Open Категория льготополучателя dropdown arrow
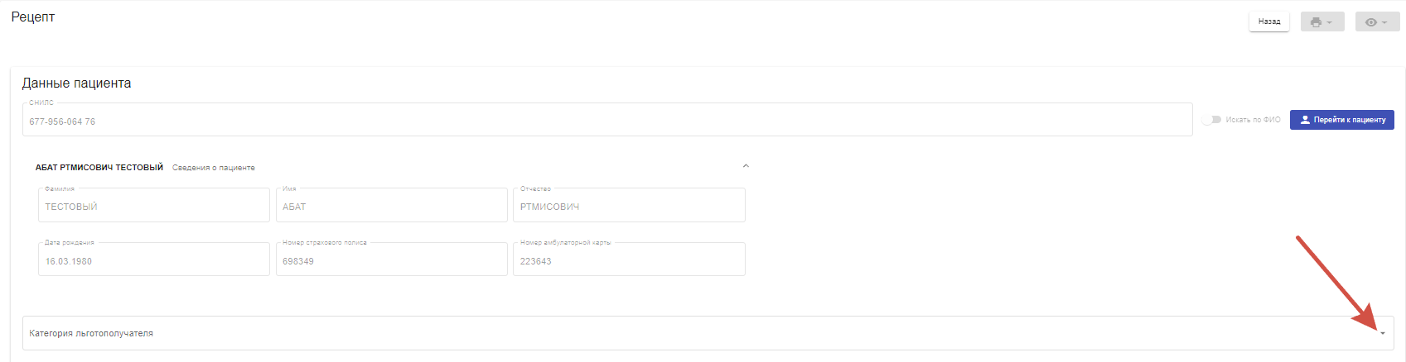1406x362 pixels. click(x=1383, y=333)
